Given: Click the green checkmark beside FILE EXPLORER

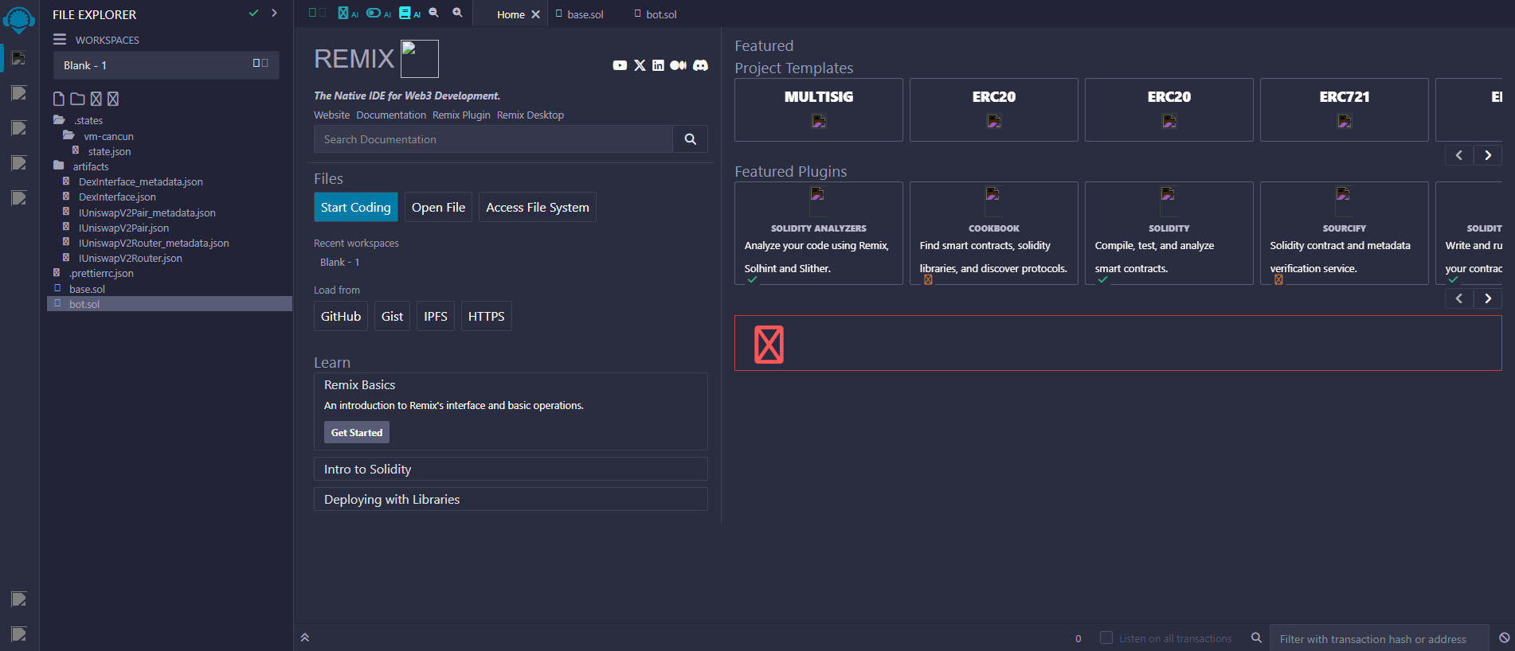Looking at the screenshot, I should [x=253, y=13].
